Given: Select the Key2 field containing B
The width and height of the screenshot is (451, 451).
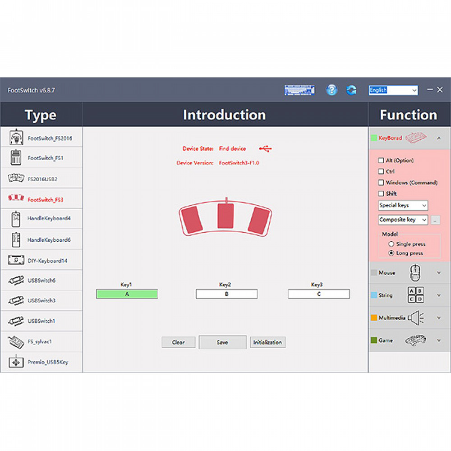Looking at the screenshot, I should pos(226,294).
